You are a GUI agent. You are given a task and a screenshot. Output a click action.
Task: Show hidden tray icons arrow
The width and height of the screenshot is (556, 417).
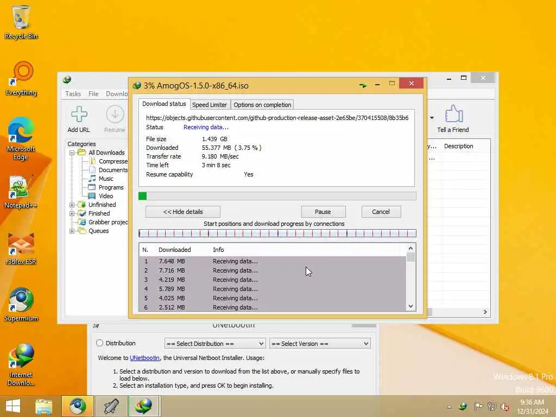(449, 407)
